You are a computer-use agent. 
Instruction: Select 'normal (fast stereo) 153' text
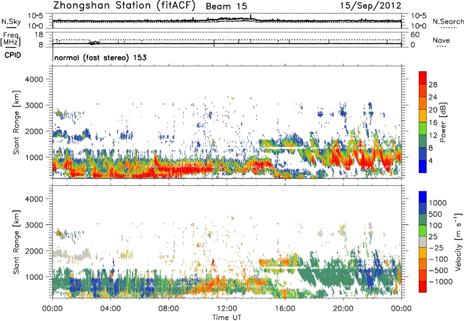[x=100, y=57]
